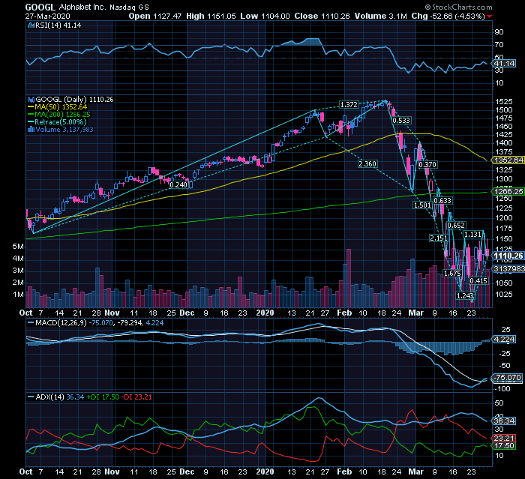Click the volume bars icon in the legend
Screen dimensions: 525x479
tap(31, 130)
